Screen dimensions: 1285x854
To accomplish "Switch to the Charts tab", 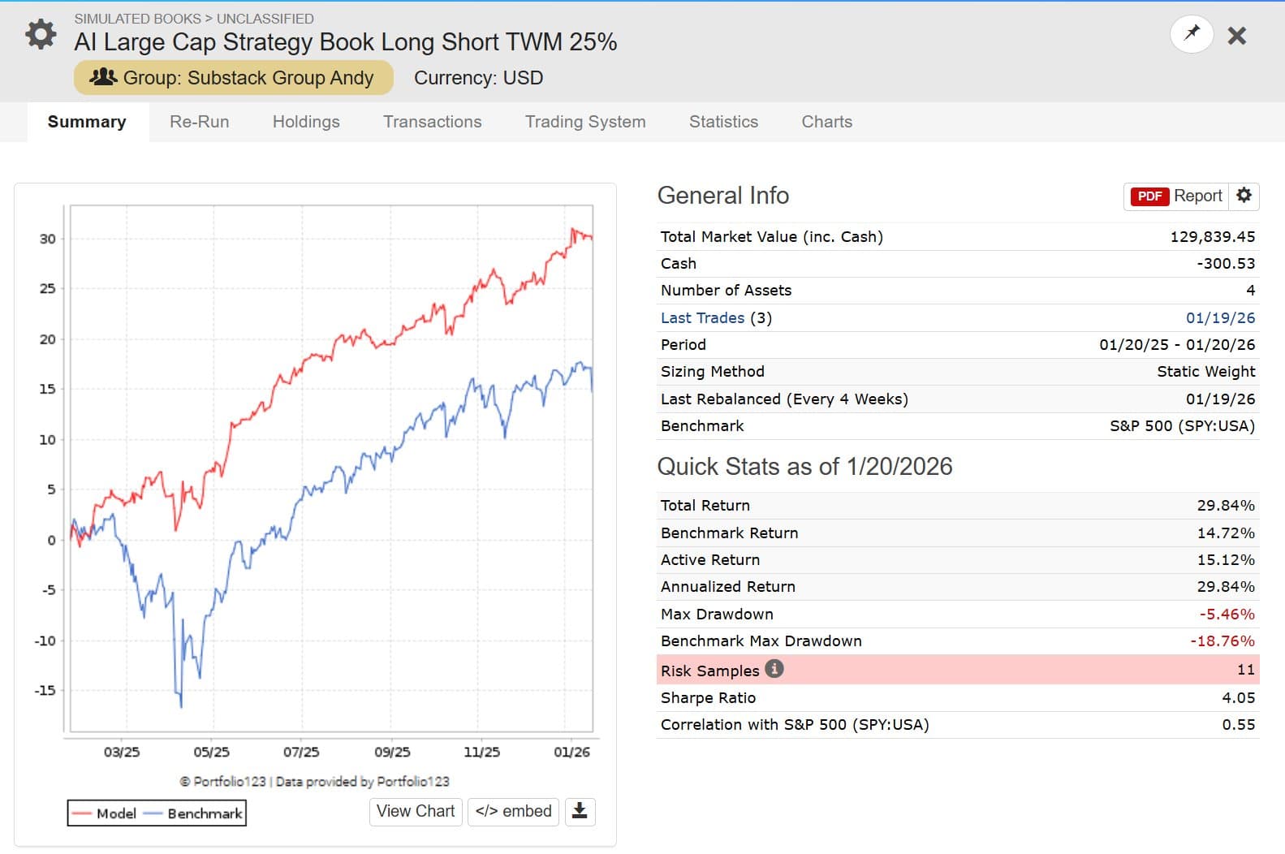I will 826,122.
